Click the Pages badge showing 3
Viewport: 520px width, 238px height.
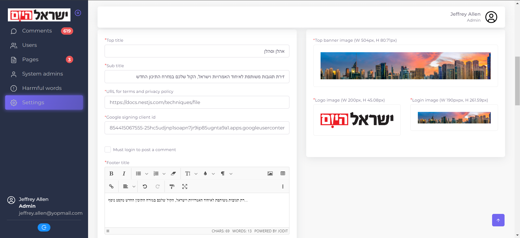69,60
